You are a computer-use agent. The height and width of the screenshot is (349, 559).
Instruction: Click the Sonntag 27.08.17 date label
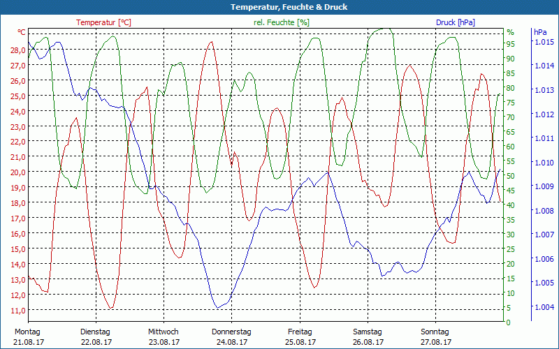(x=436, y=336)
